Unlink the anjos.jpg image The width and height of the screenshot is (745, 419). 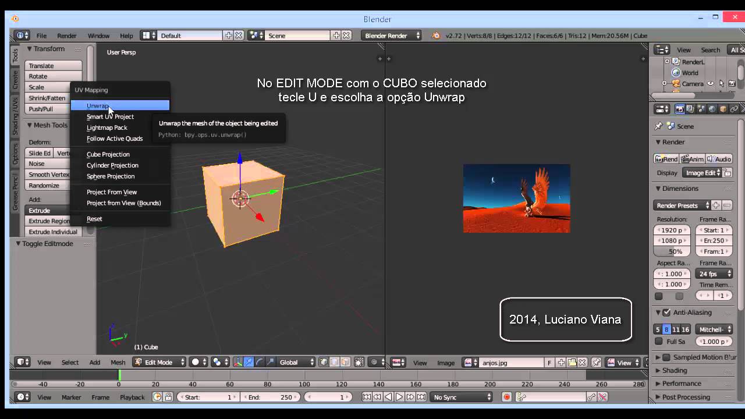click(x=583, y=363)
